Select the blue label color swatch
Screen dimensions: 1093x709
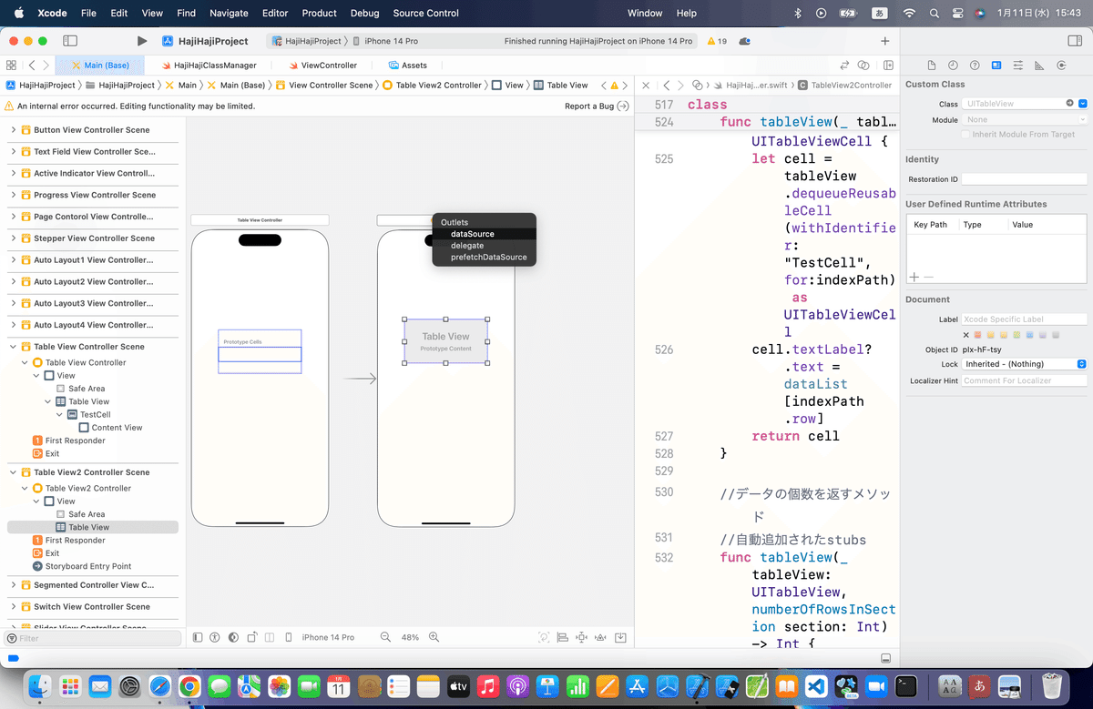[x=1029, y=335]
